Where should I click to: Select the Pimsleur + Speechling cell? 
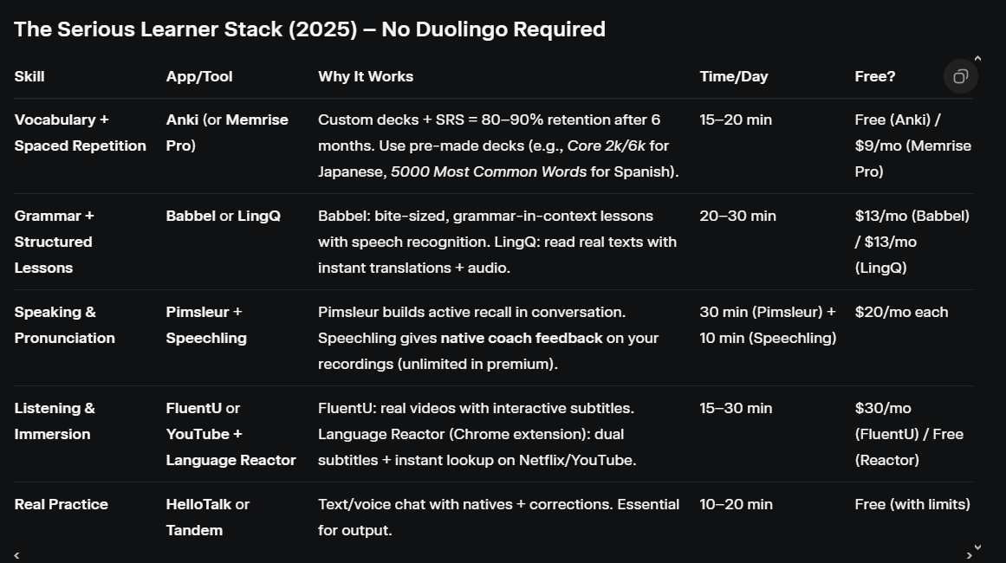point(206,325)
